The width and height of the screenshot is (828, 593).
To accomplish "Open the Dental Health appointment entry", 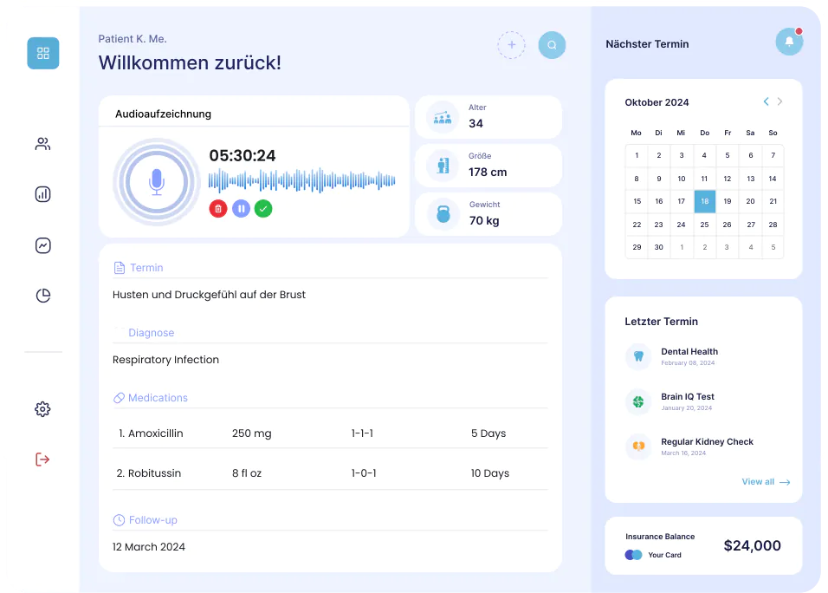I will coord(689,355).
